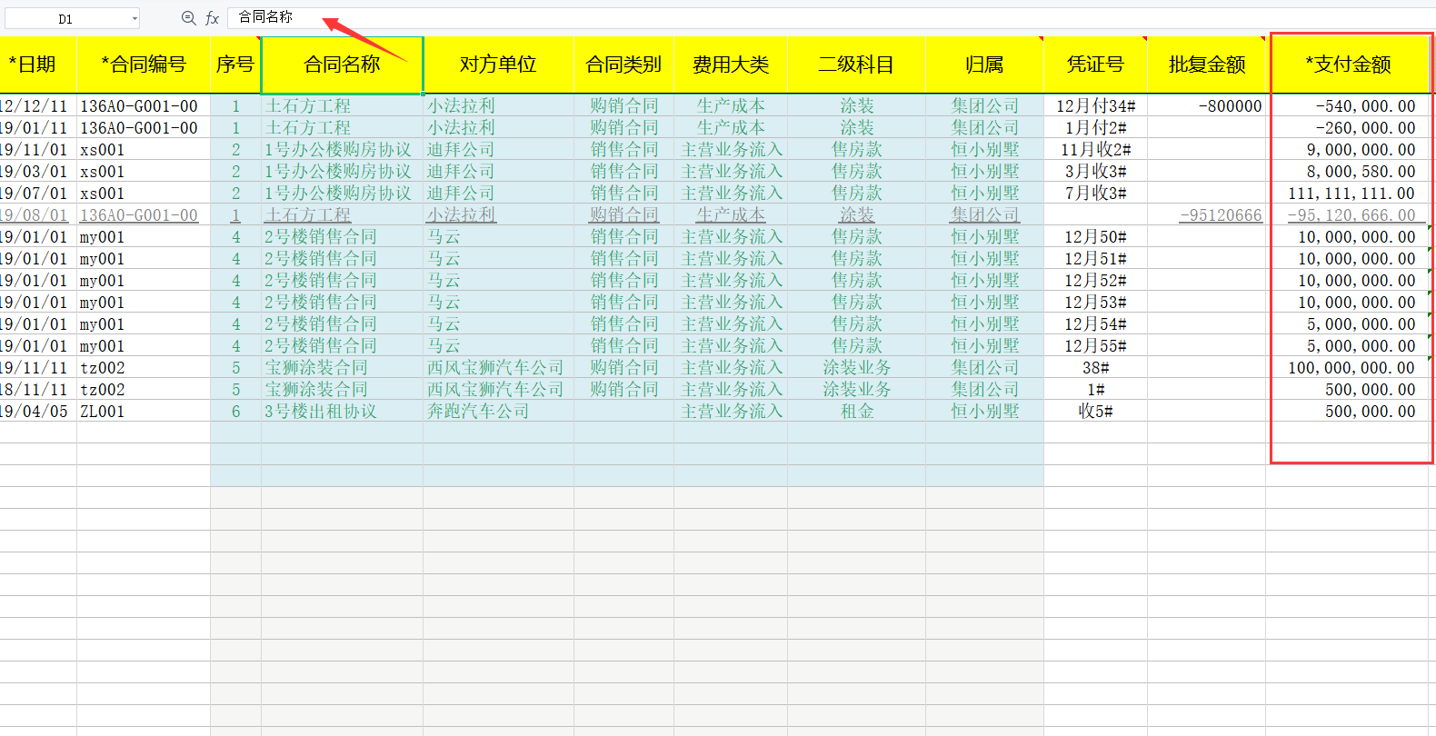Click the underlined date 19/08/01

38,215
